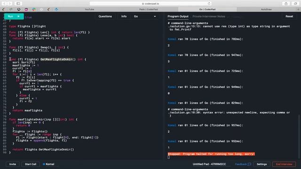This screenshot has width=301, height=169.
Task: Go back in Safari history
Action: coord(5,3)
